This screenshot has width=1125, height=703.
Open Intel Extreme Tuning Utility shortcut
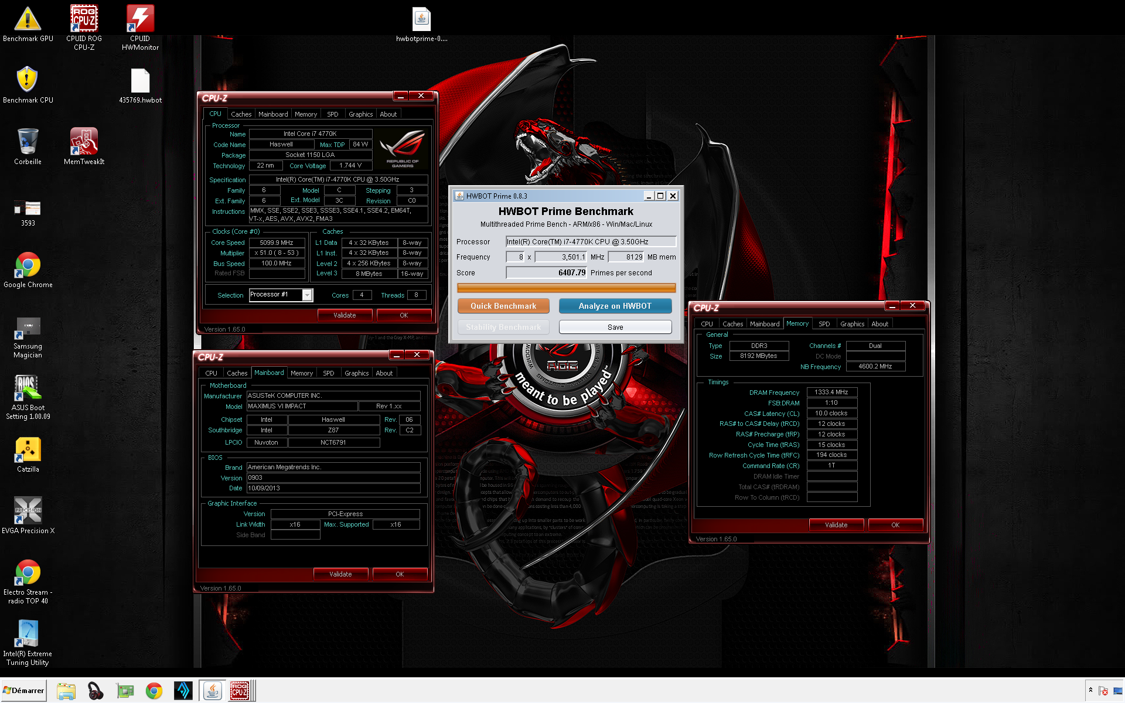pos(28,643)
